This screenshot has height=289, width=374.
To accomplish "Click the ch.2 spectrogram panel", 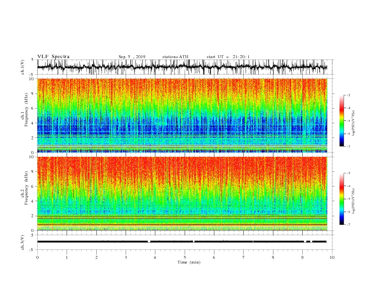I will (182, 194).
